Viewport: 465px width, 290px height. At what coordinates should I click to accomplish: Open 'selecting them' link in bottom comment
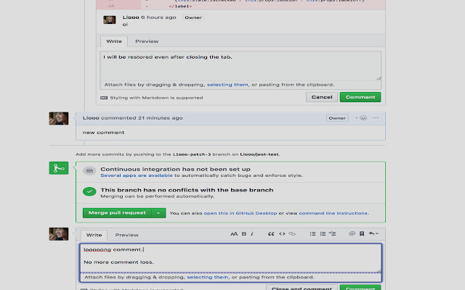tap(208, 277)
